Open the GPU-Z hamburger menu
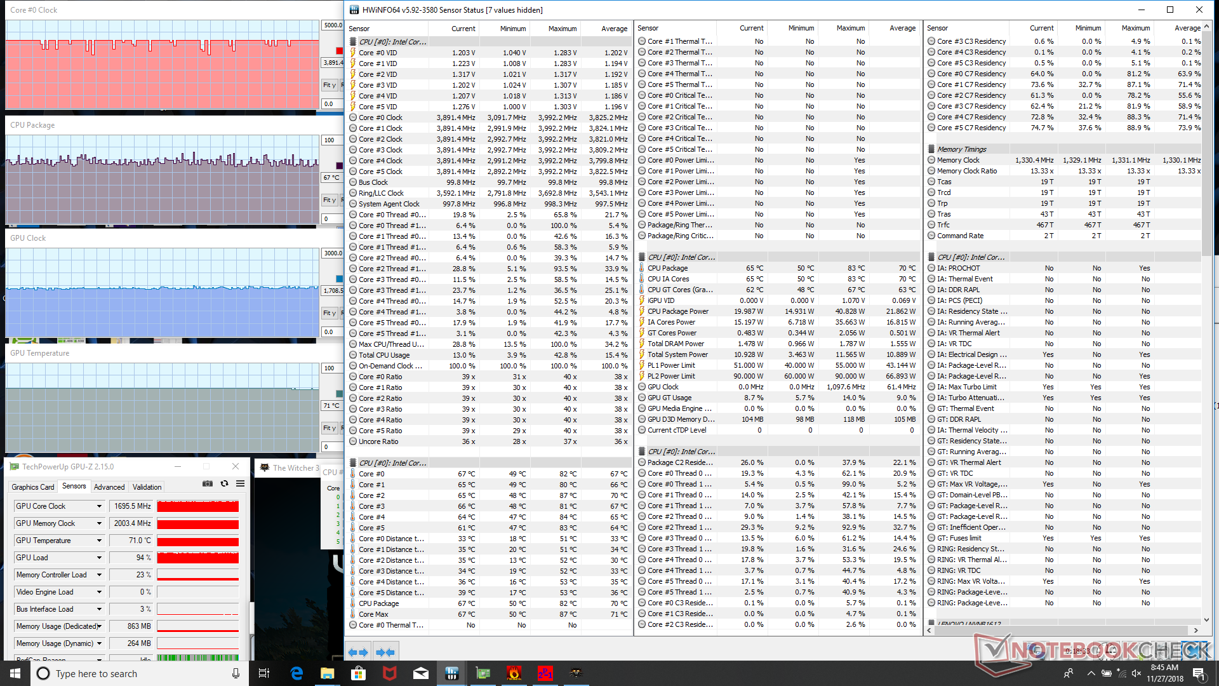The image size is (1219, 686). [x=241, y=483]
